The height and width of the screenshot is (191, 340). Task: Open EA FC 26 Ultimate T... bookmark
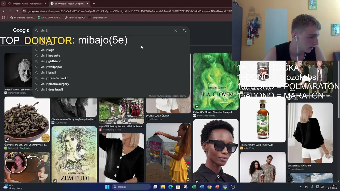(50, 18)
